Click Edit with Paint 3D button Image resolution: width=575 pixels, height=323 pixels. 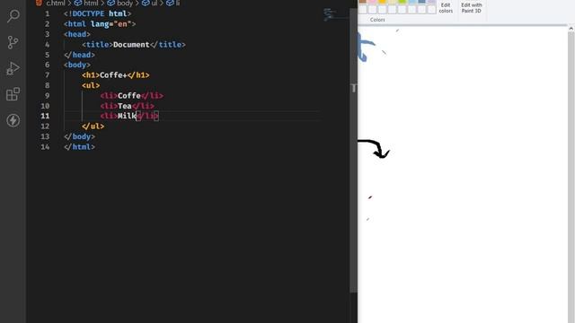471,8
